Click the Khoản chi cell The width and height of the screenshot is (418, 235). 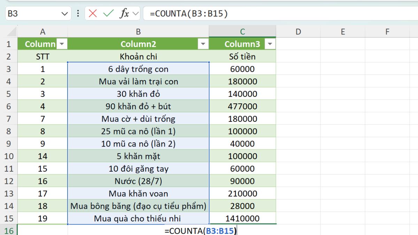point(138,56)
